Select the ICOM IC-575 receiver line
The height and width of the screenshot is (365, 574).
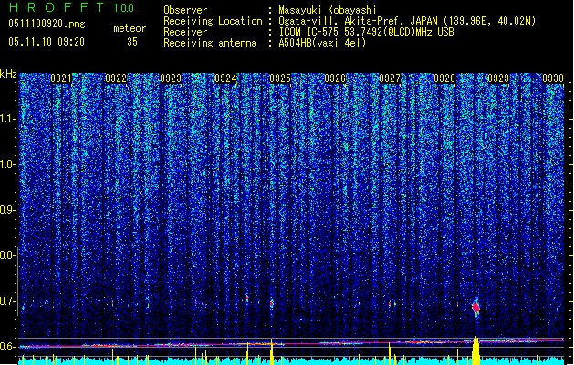[x=366, y=32]
